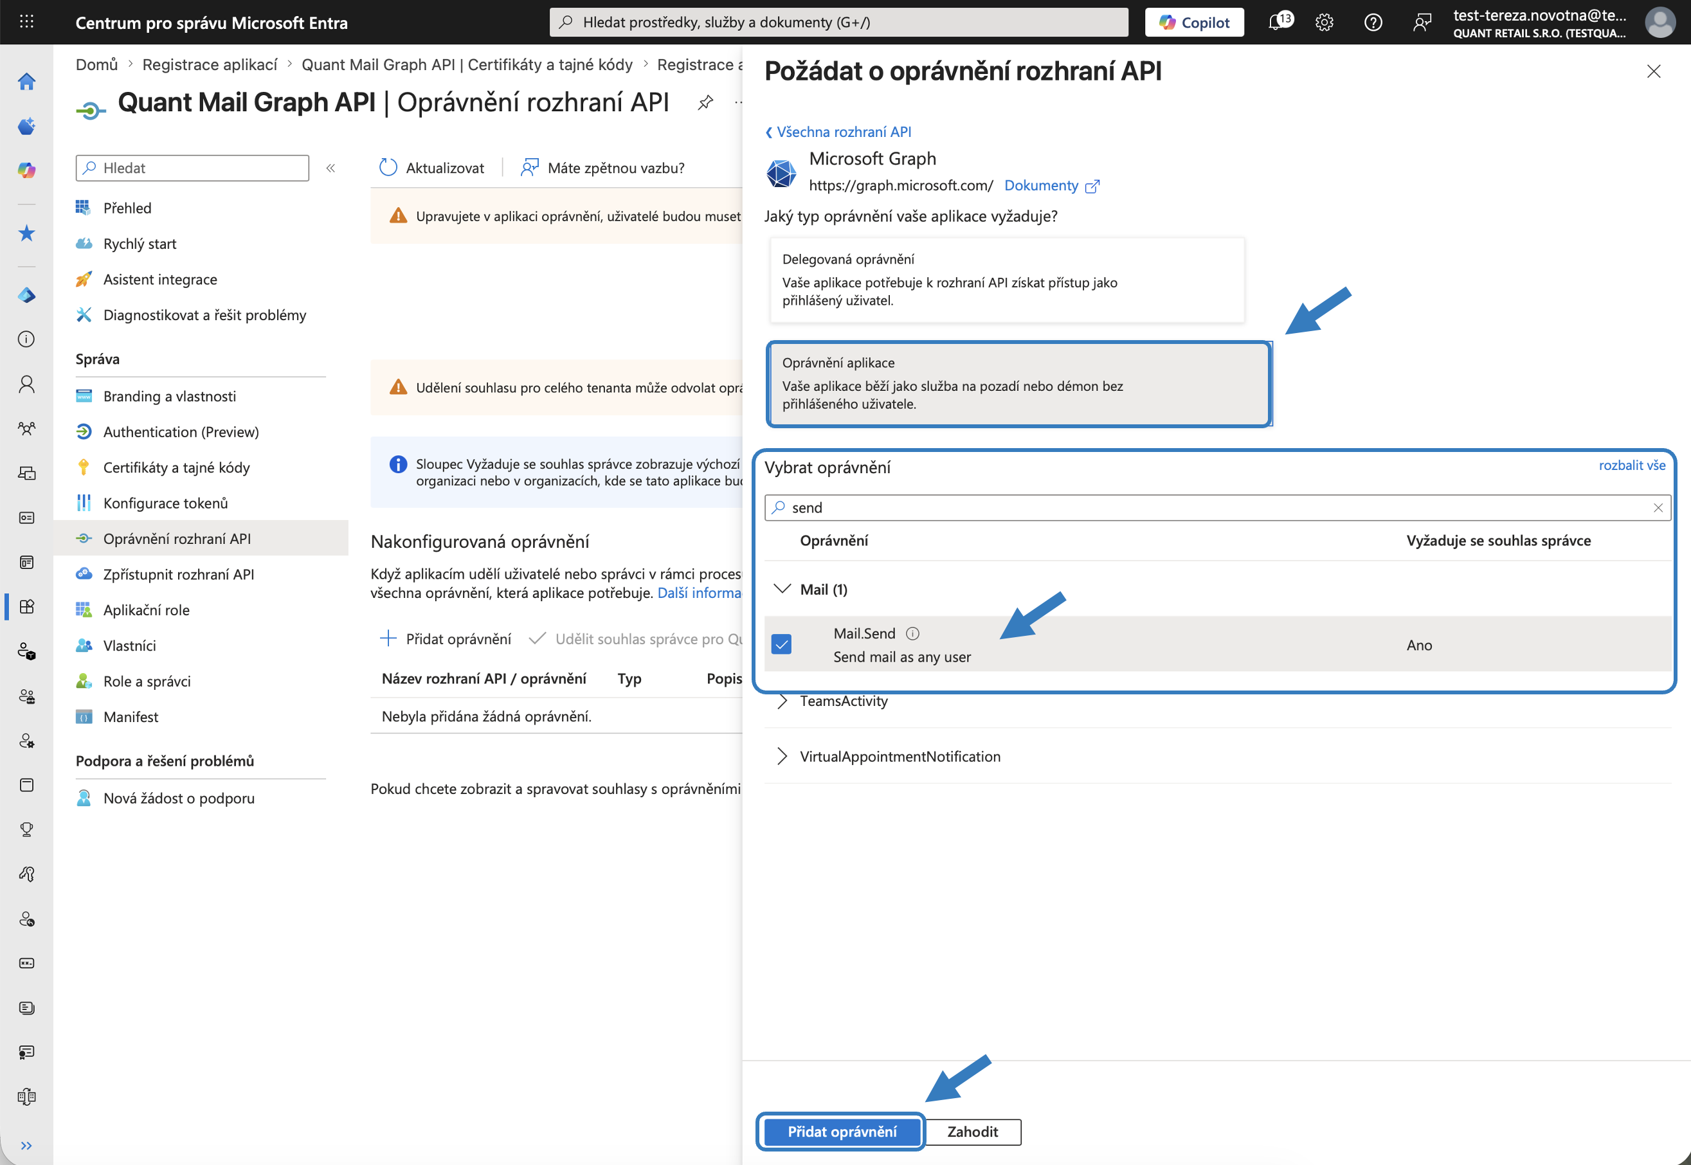This screenshot has height=1165, width=1691.
Task: Open the notifications bell with badge 13
Action: [x=1279, y=22]
